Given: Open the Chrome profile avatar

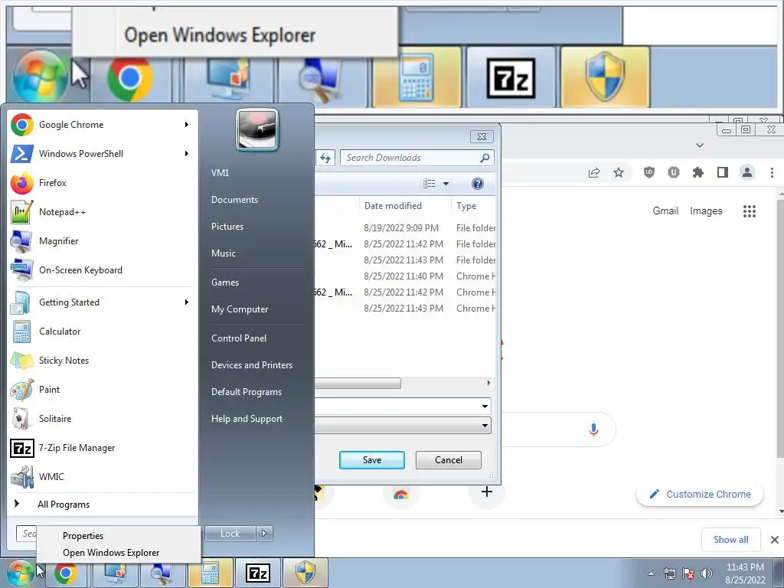Looking at the screenshot, I should click(747, 172).
